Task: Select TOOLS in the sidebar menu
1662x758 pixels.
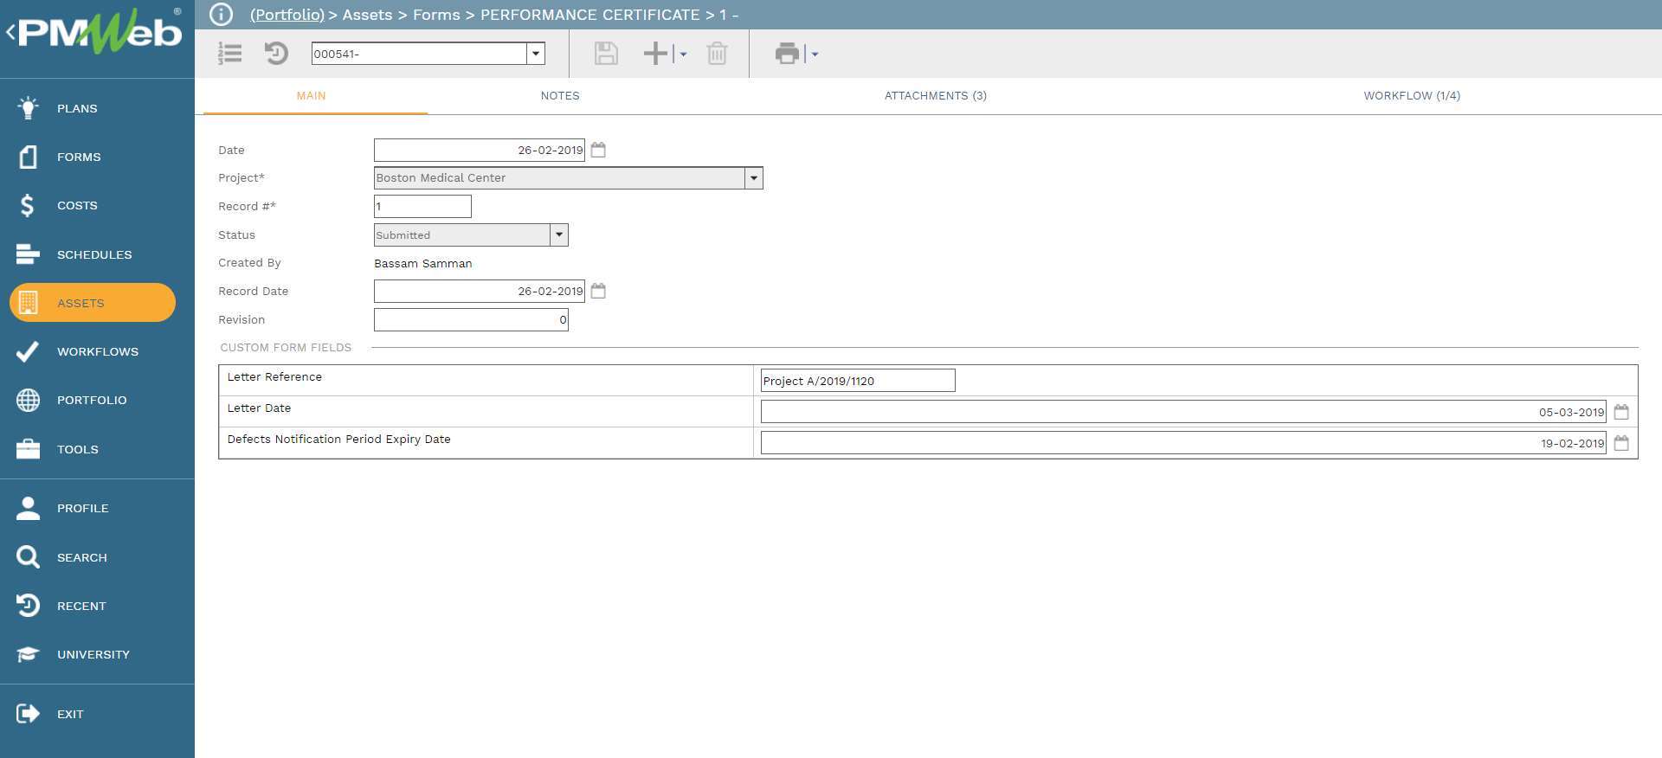Action: [x=78, y=450]
